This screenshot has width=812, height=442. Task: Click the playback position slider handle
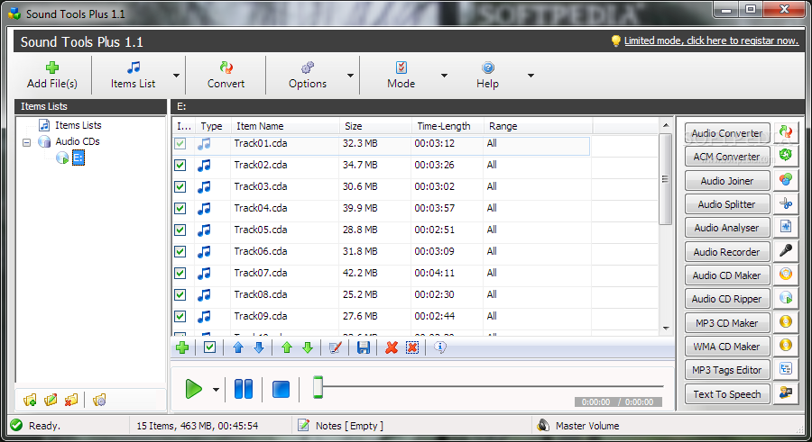318,387
